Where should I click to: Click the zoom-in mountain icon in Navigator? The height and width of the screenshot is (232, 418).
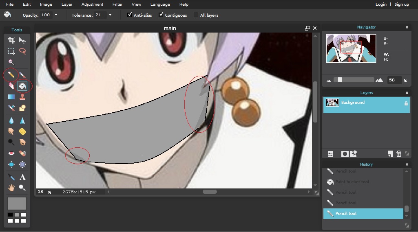(379, 80)
